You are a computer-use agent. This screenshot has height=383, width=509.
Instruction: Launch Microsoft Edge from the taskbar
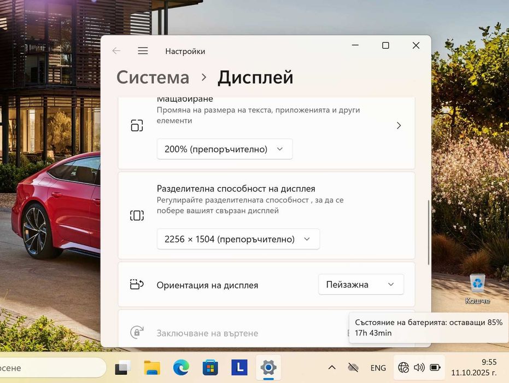tap(181, 368)
